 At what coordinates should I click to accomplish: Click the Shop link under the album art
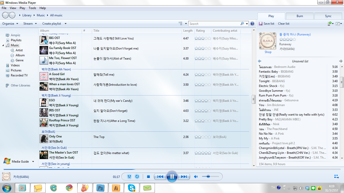268,52
